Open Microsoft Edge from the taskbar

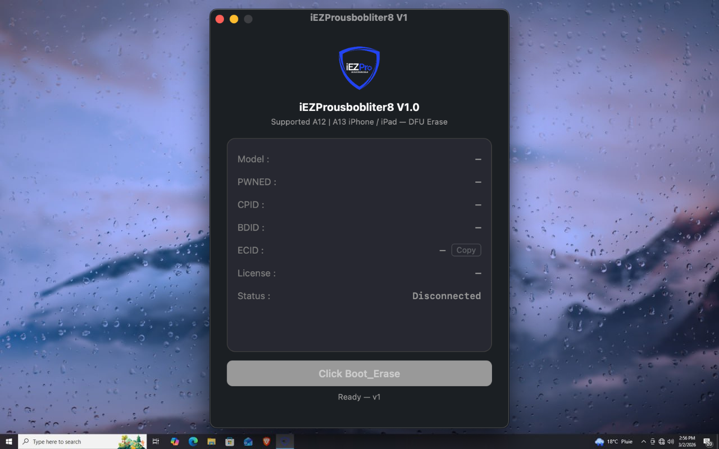coord(193,442)
